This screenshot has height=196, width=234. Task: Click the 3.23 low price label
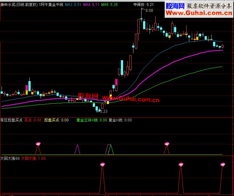(104, 111)
